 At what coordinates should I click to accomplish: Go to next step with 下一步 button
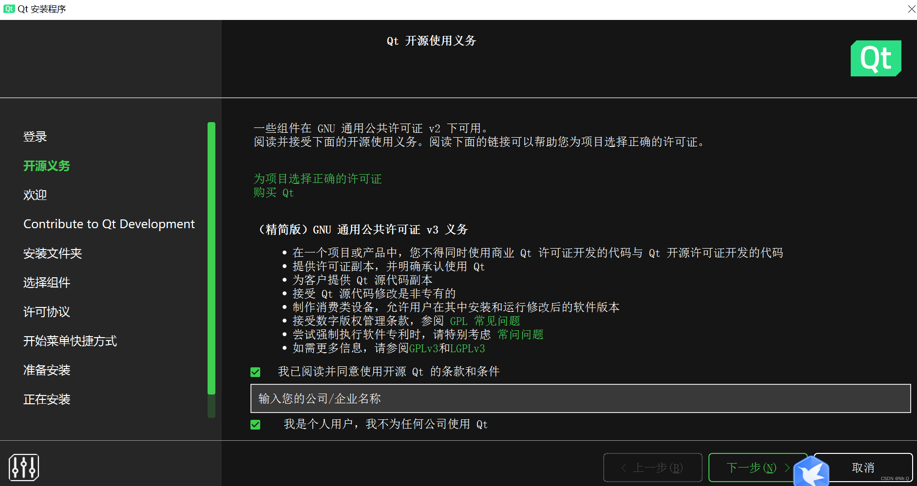point(758,468)
